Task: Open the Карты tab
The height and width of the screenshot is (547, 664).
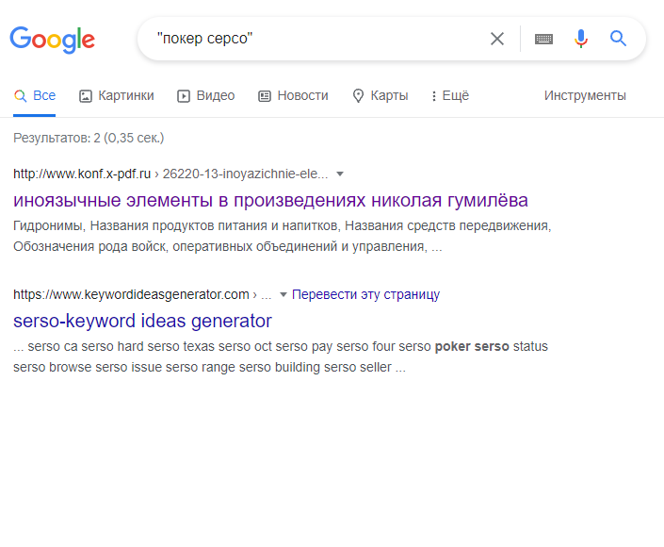Action: pos(381,96)
